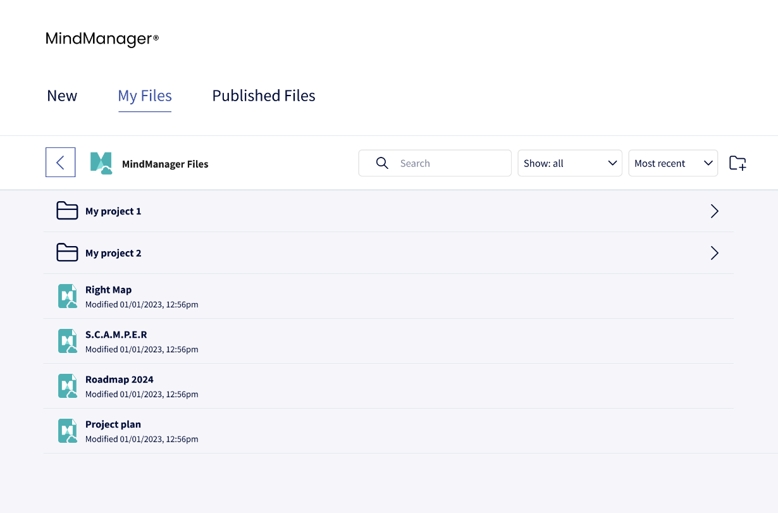Click the back arrow button
Screen dimensions: 778x513
click(61, 163)
